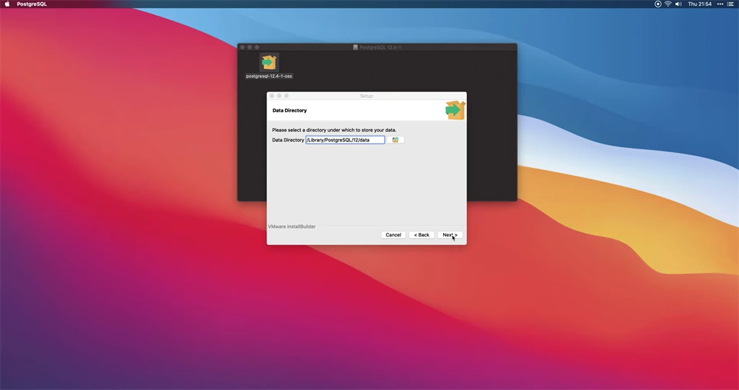
Task: Open the PostgreSQL application menu
Action: pyautogui.click(x=32, y=4)
